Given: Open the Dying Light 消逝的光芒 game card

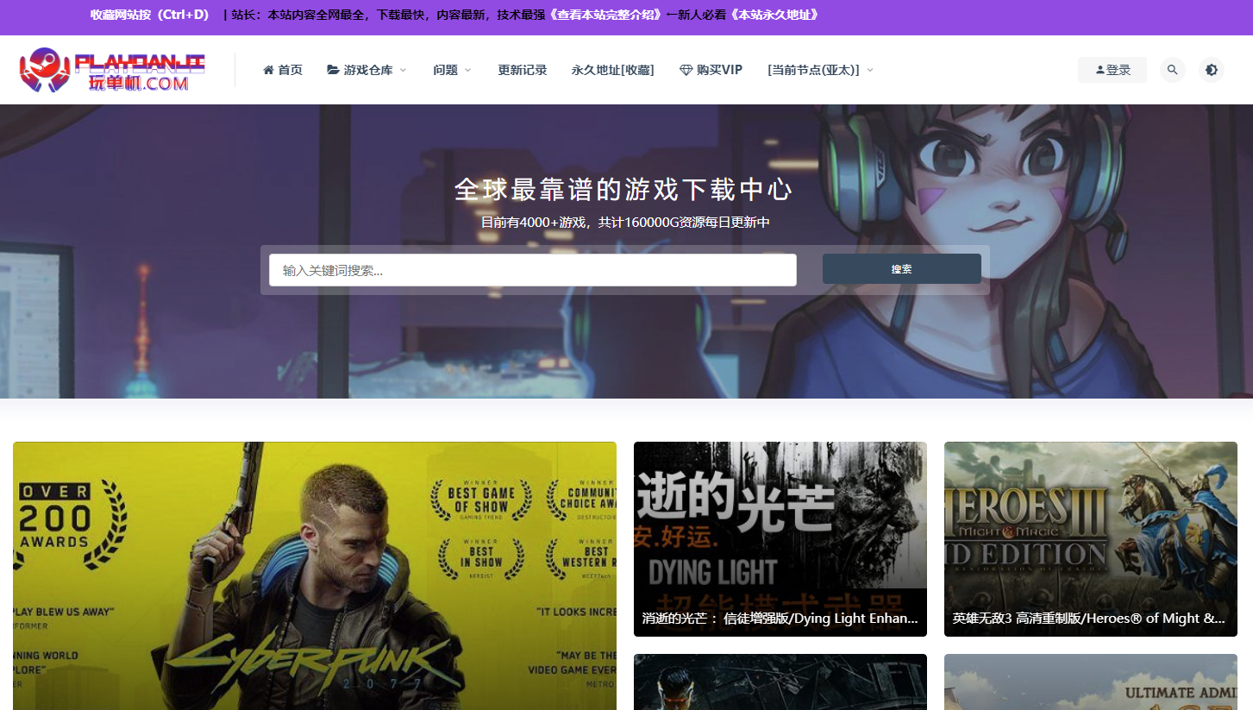Looking at the screenshot, I should [x=780, y=539].
